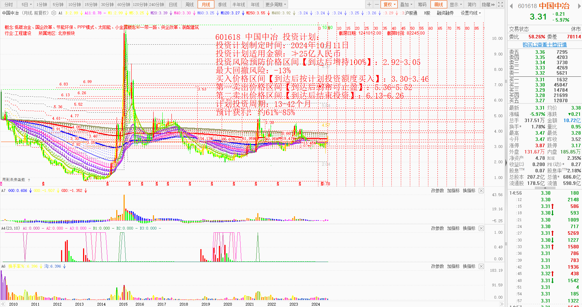
Task: Zoom in the chart with plus icon
Action: coord(369,5)
